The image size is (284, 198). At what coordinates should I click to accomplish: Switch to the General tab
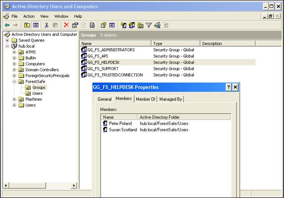pyautogui.click(x=104, y=99)
